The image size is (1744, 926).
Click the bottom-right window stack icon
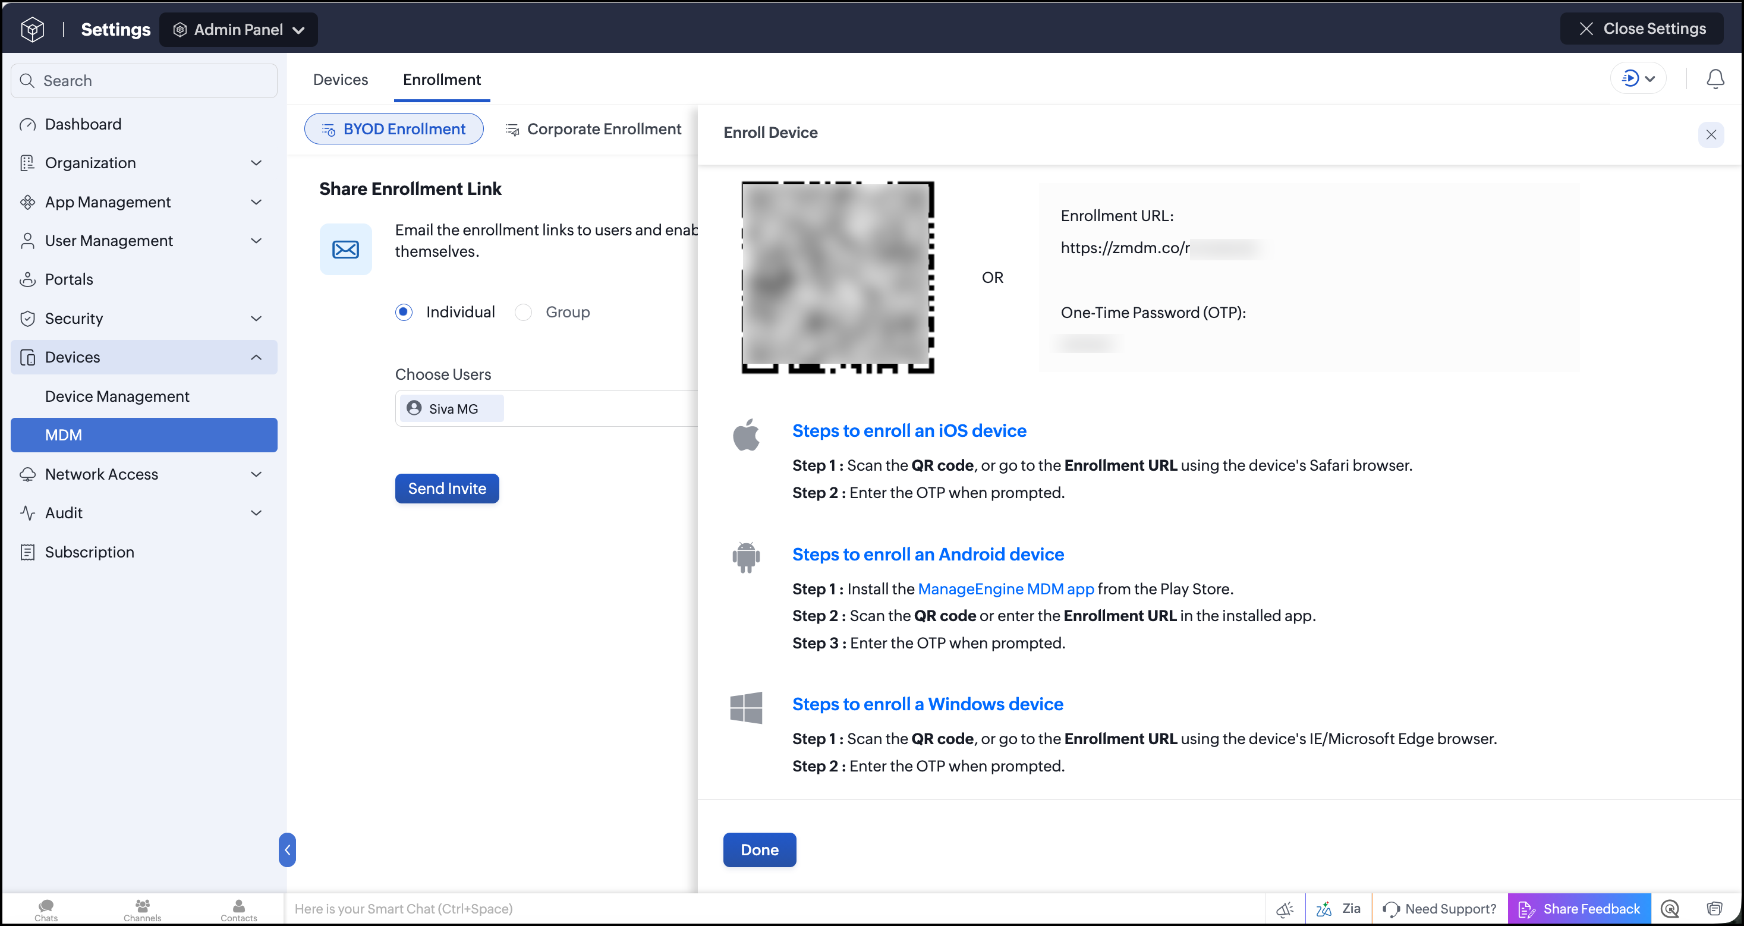click(x=1714, y=909)
